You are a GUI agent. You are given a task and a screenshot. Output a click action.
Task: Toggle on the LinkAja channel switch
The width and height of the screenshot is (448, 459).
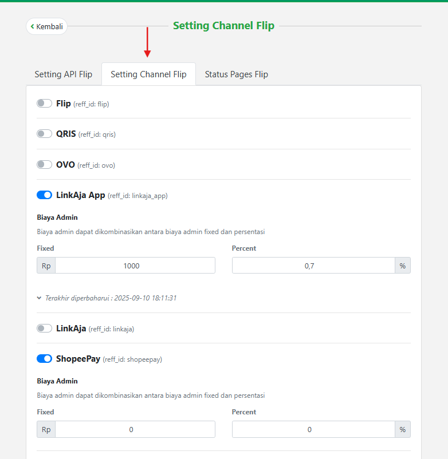(44, 329)
